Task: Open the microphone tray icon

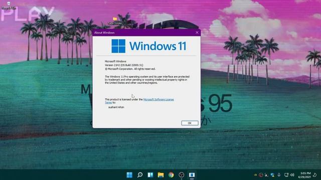Action: point(279,175)
